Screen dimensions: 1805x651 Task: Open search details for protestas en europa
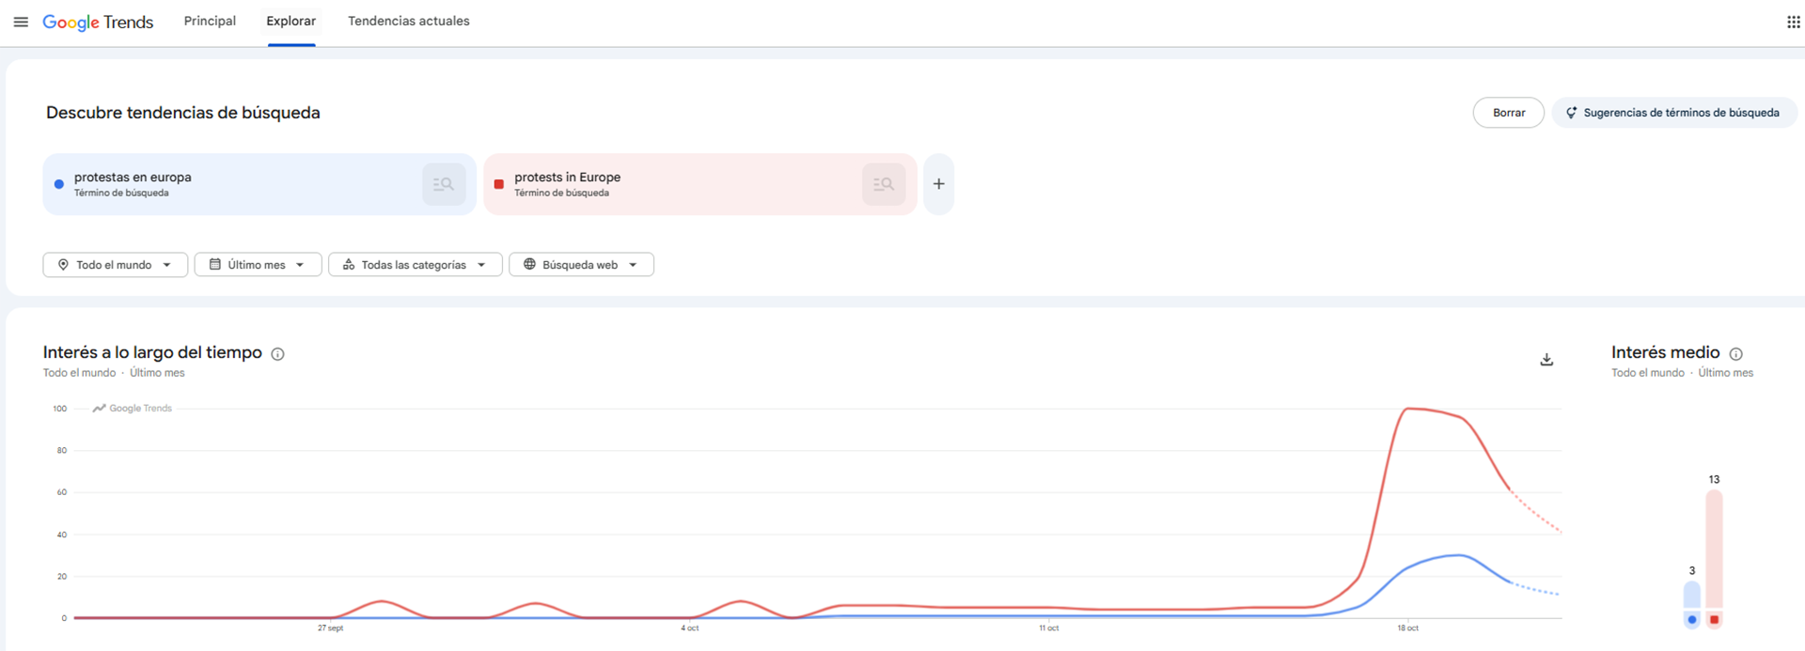[x=444, y=184]
